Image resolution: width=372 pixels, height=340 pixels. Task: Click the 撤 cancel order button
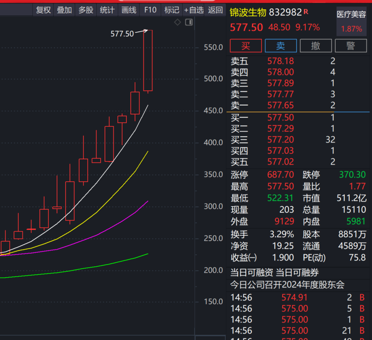coord(315,46)
